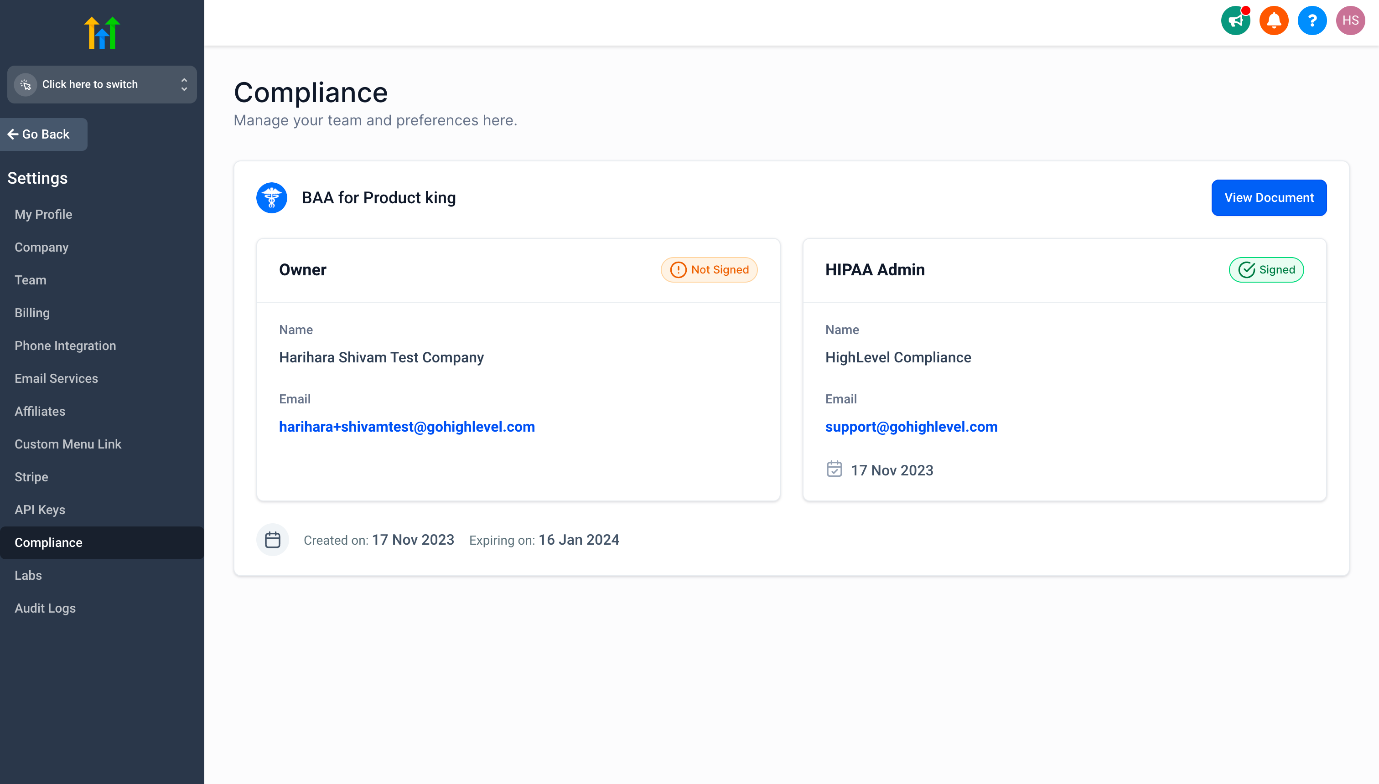This screenshot has width=1379, height=784.
Task: Open the HS user avatar menu
Action: (1350, 21)
